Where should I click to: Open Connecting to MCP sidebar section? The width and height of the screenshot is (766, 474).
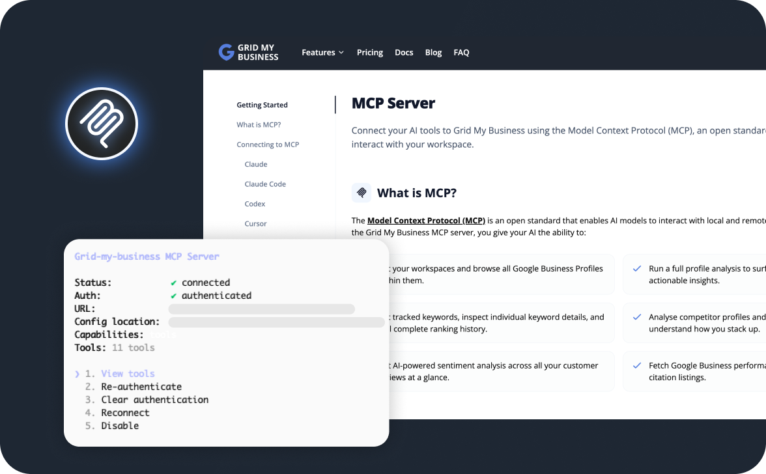(268, 145)
